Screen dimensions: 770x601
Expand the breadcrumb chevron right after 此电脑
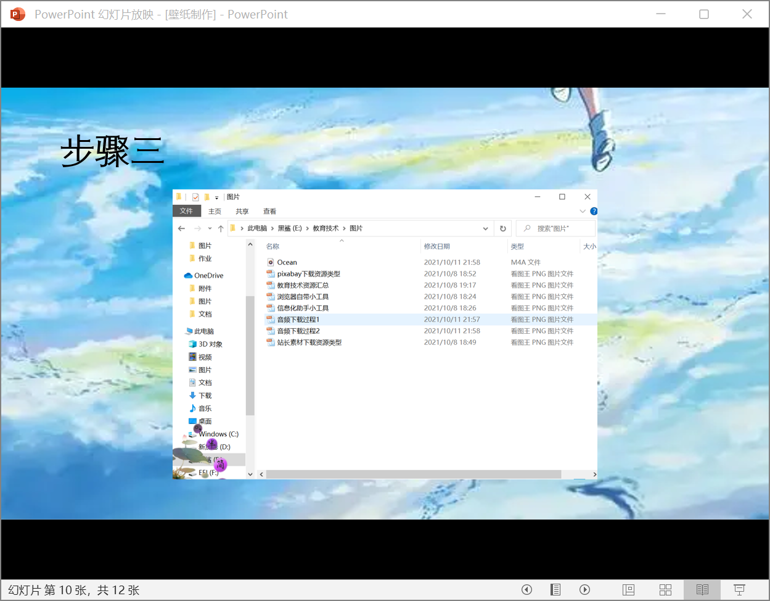pos(272,228)
